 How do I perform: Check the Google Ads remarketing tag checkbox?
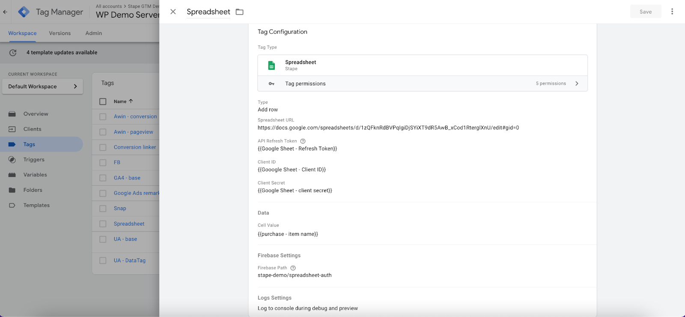tap(103, 193)
